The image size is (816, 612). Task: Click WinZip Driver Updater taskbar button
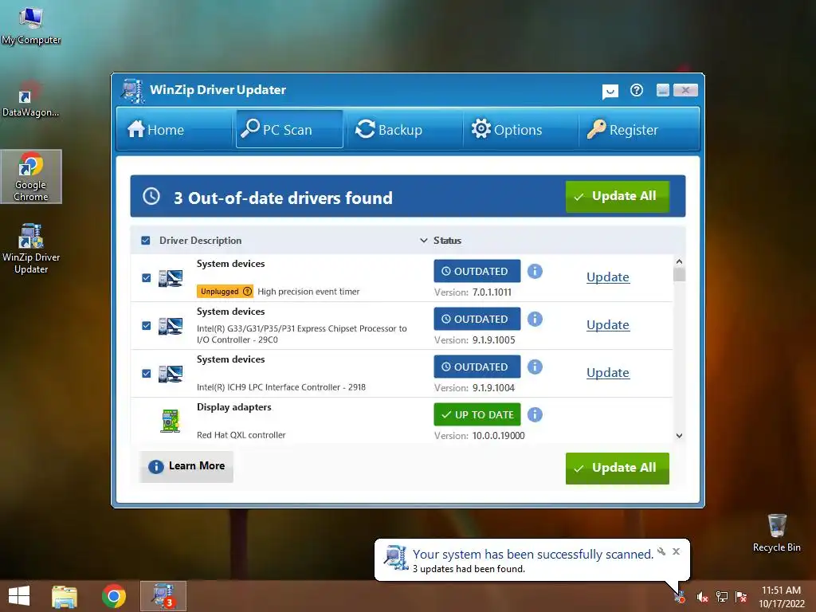[163, 596]
